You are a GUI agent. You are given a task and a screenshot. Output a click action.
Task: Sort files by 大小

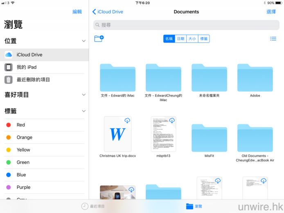click(x=192, y=39)
